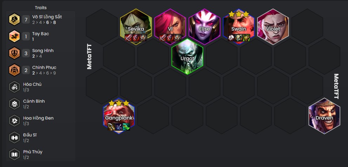This screenshot has height=167, width=348.
Task: Click the Phù Thủy trait icon
Action: point(14,154)
